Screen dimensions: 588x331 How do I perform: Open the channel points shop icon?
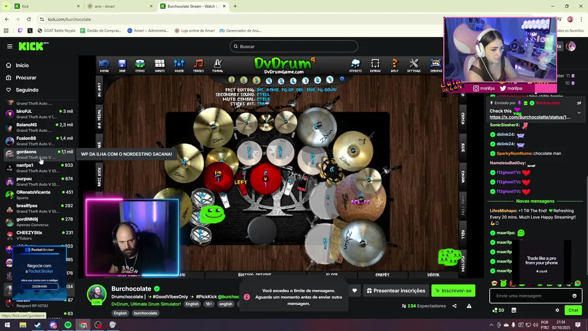click(514, 310)
